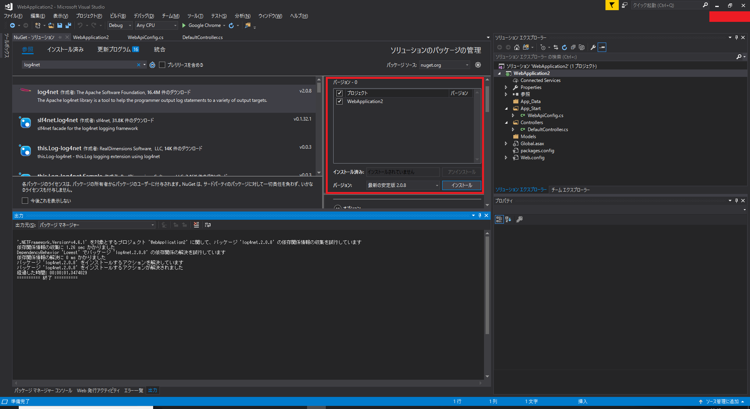Click the green Start debugging play icon
This screenshot has height=409, width=750.
(x=184, y=25)
